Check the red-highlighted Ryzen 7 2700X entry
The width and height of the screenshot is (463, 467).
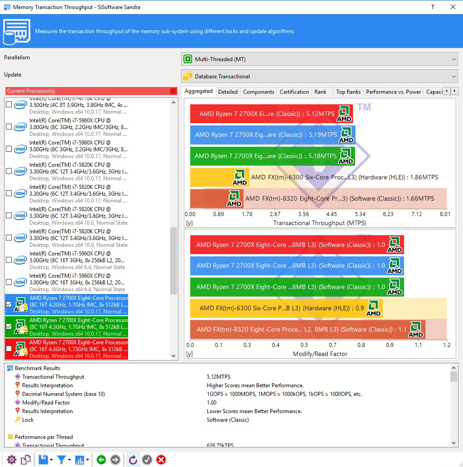9,348
